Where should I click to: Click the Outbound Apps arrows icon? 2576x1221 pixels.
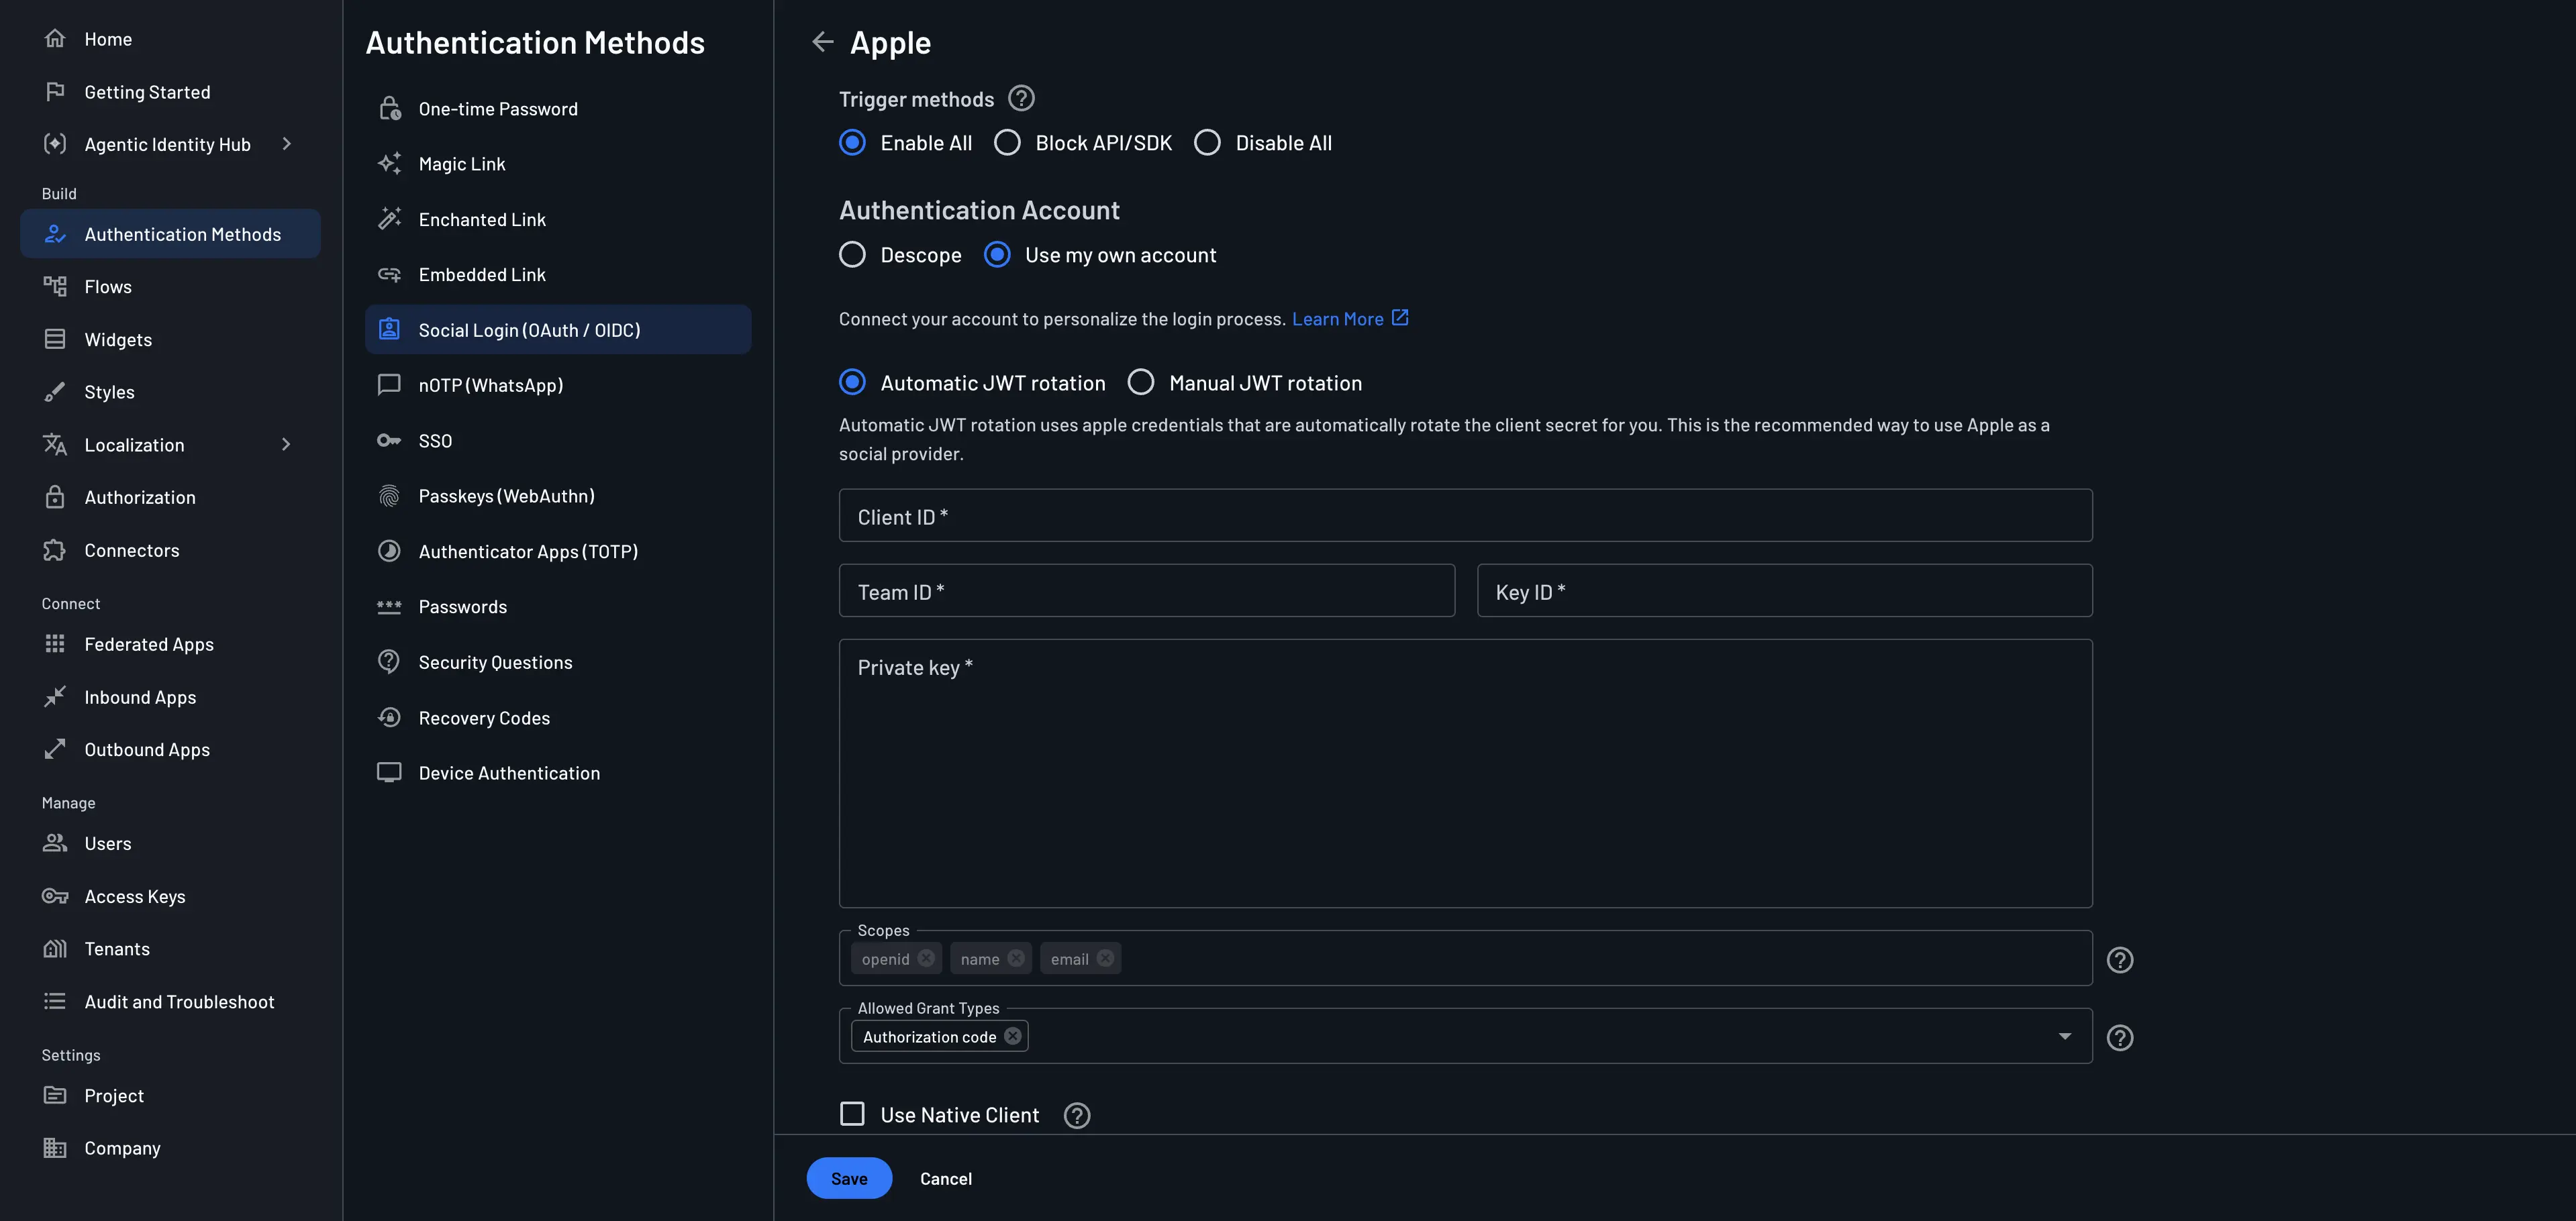(55, 749)
